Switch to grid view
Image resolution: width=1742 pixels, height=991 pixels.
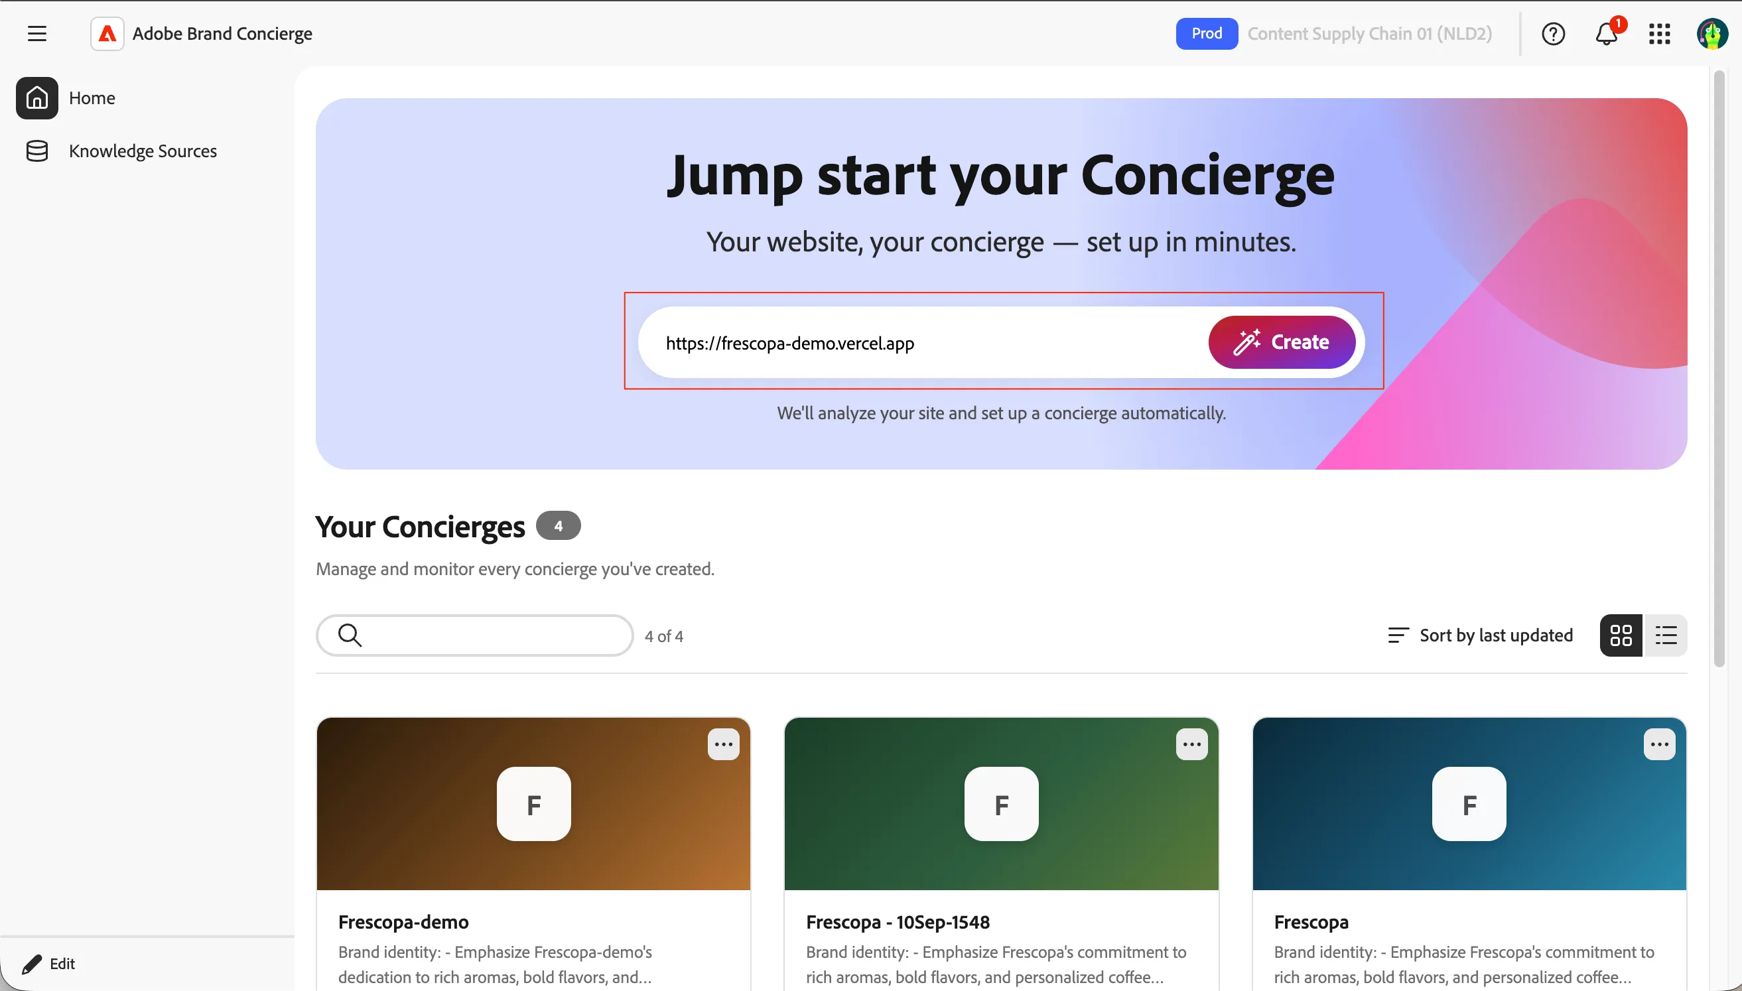pyautogui.click(x=1621, y=635)
